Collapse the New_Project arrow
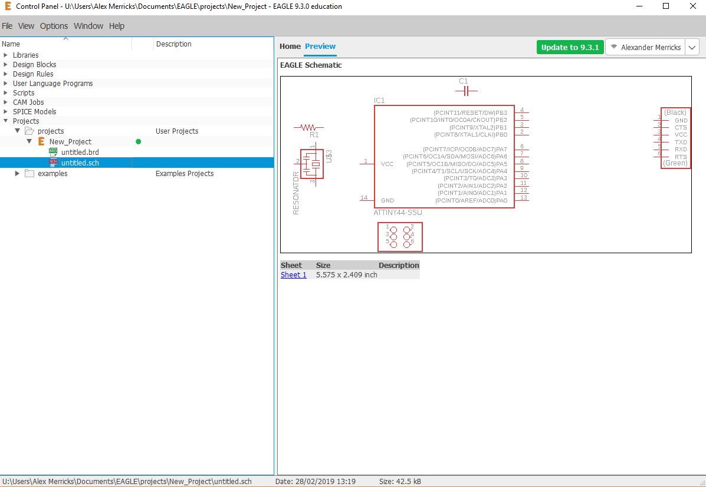Image resolution: width=706 pixels, height=487 pixels. click(29, 142)
